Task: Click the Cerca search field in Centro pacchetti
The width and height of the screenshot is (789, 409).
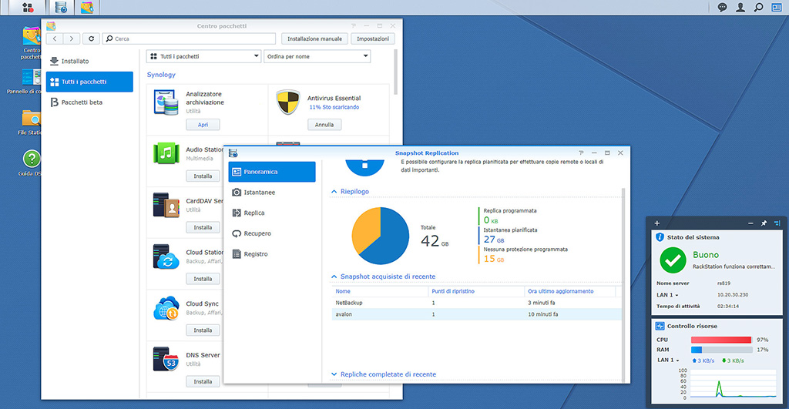Action: pos(193,39)
